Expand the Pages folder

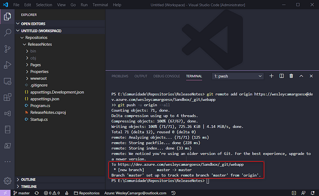pyautogui.click(x=35, y=65)
